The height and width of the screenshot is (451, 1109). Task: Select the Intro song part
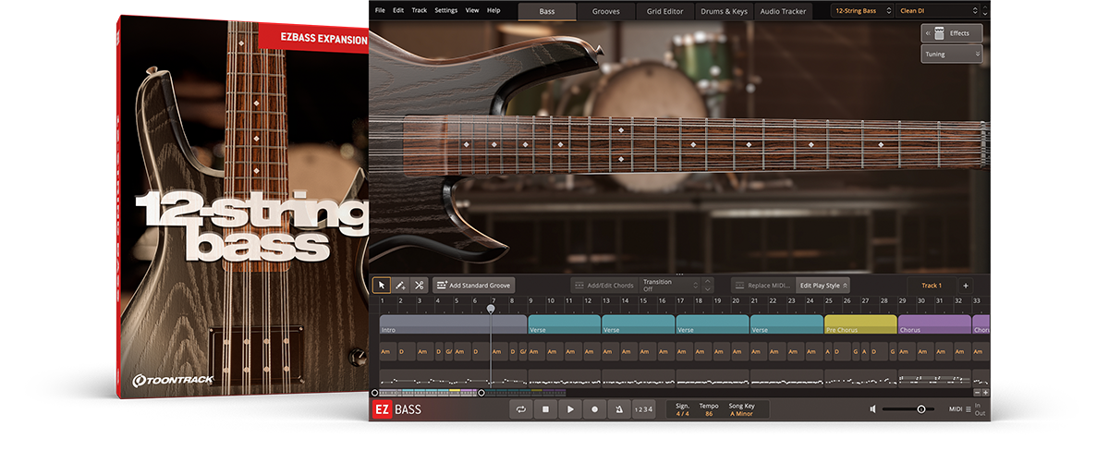pos(453,324)
